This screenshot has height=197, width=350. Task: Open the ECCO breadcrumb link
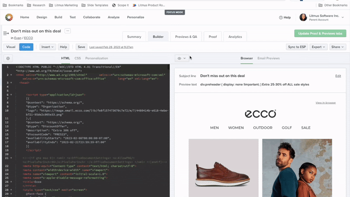[x=28, y=38]
